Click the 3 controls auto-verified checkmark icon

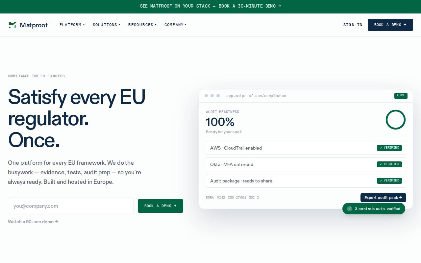tap(350, 209)
